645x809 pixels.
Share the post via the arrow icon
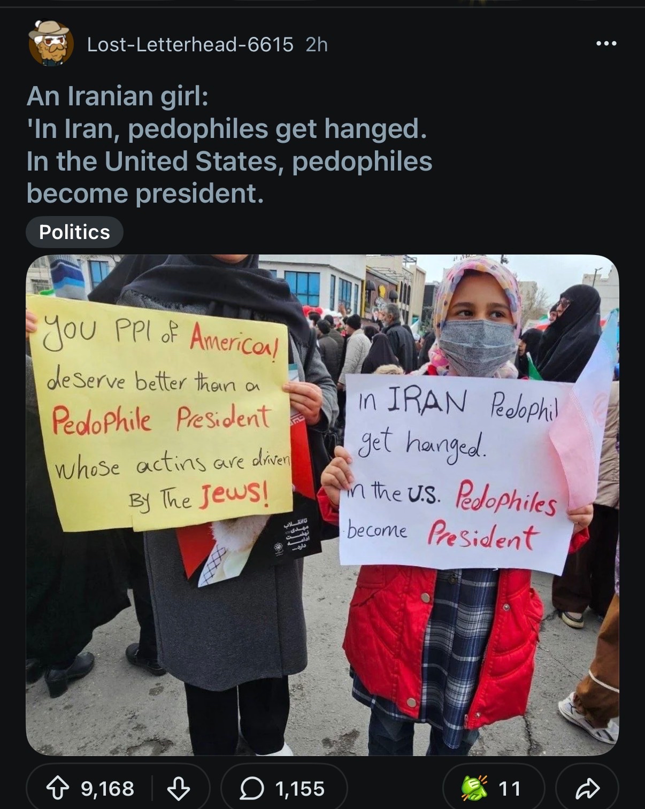click(x=587, y=788)
